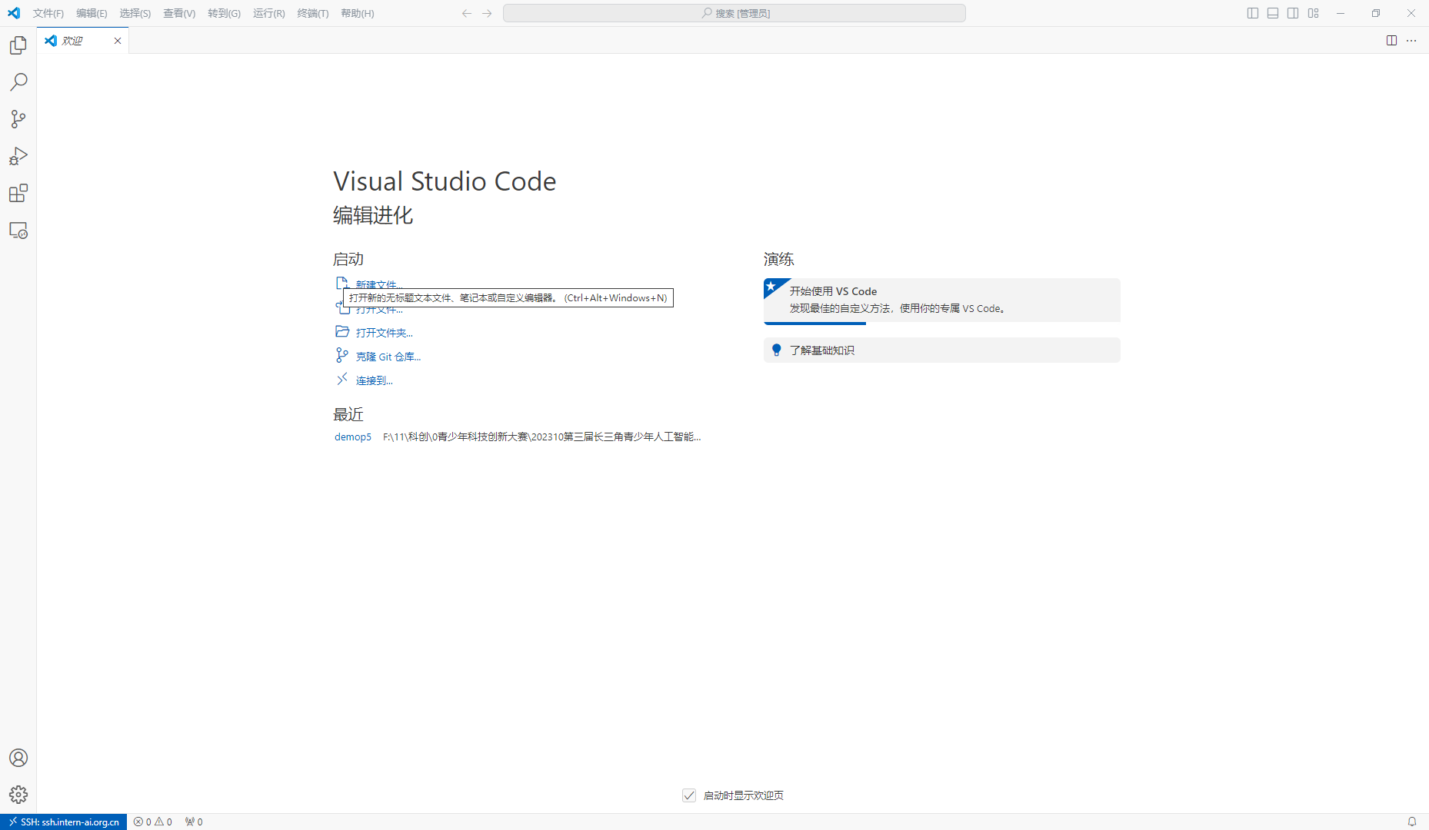Click the SSH: ssh.intern-ai.org.cn remote indicator
The image size is (1429, 830).
(64, 822)
